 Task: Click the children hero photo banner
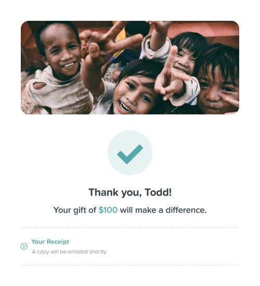[x=130, y=68]
